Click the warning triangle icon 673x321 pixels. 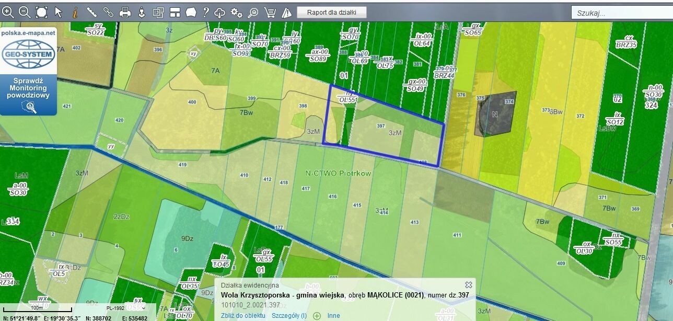286,12
